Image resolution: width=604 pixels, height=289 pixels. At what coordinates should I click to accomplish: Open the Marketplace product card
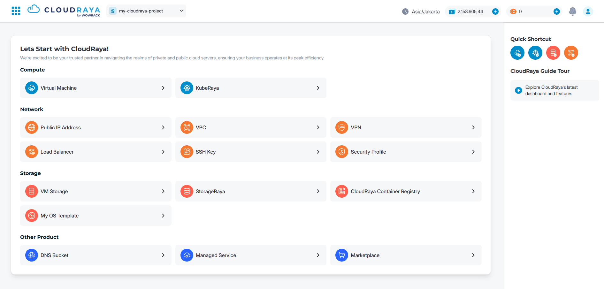tap(405, 255)
